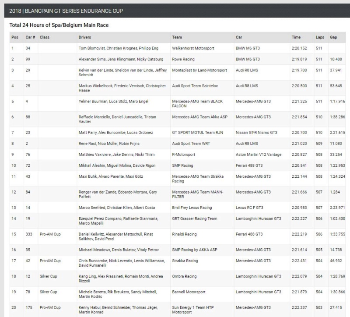350x317 pixels.
Task: Click the 2:21.615 gap value
Action: [x=337, y=133]
